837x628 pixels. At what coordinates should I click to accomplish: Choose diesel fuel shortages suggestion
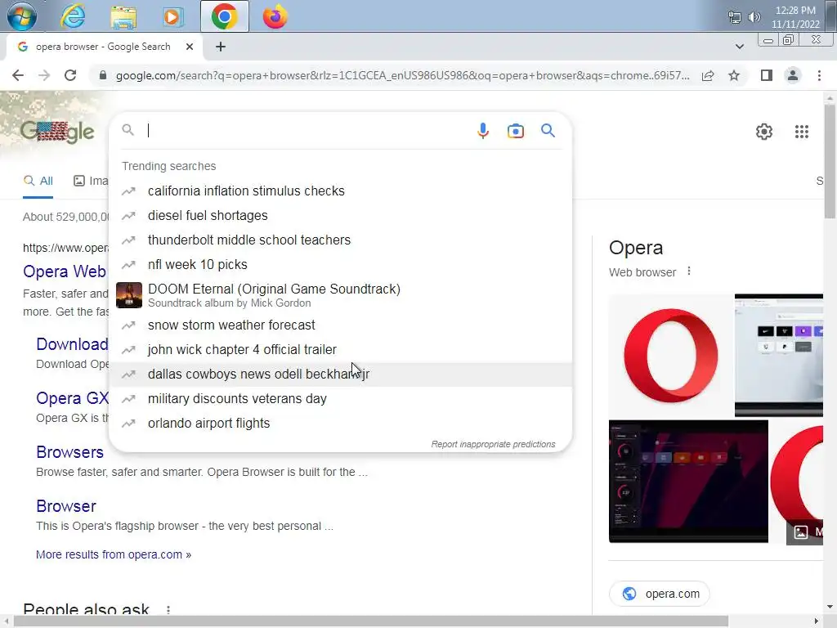[340, 216]
